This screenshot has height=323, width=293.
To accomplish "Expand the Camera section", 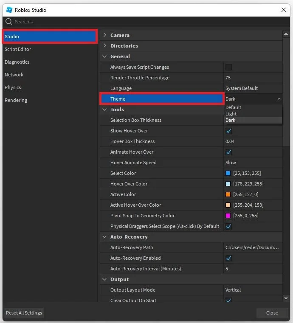I will point(104,35).
